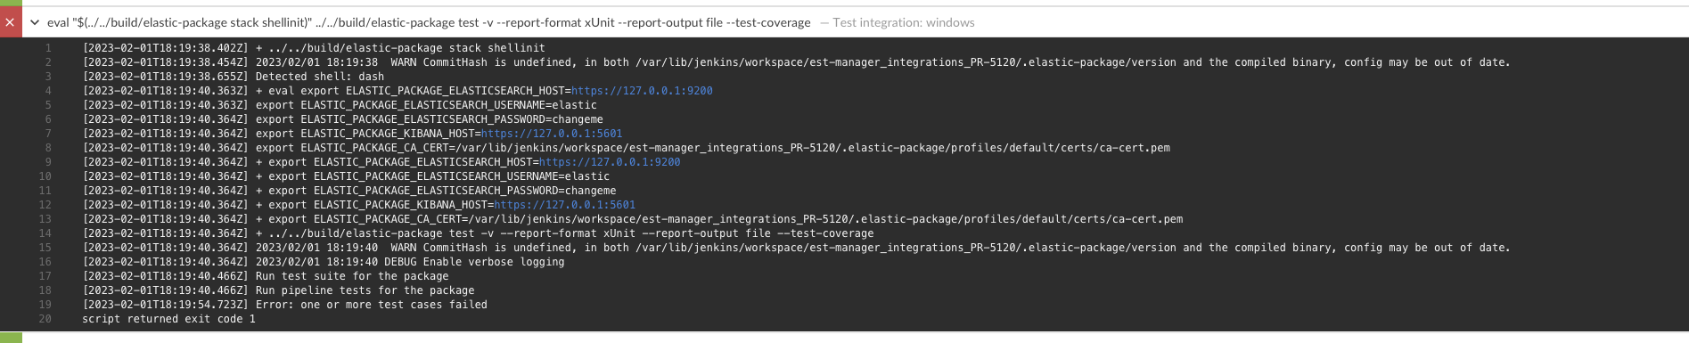The image size is (1689, 343).
Task: Click 'DEBUG Enable verbose logging' log line
Action: coord(474,262)
